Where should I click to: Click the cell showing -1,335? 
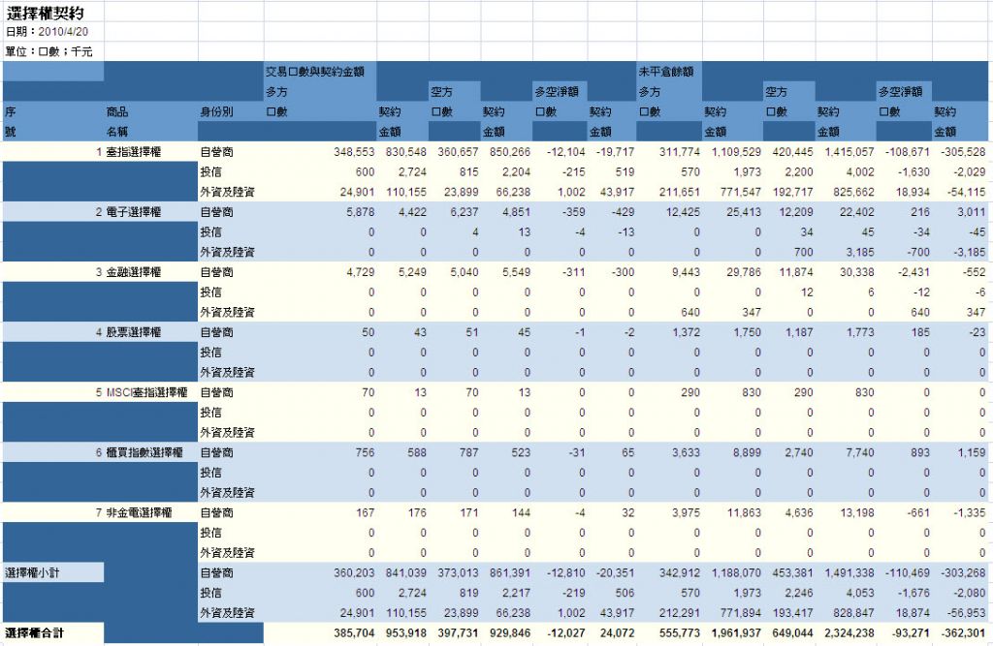[969, 512]
